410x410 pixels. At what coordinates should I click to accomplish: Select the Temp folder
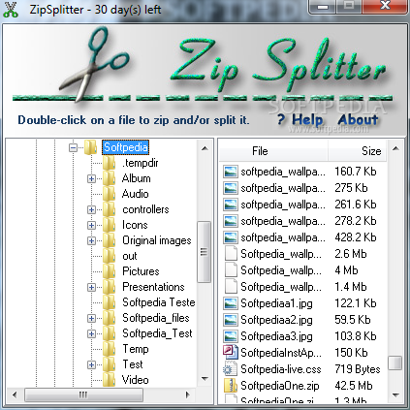(x=136, y=349)
